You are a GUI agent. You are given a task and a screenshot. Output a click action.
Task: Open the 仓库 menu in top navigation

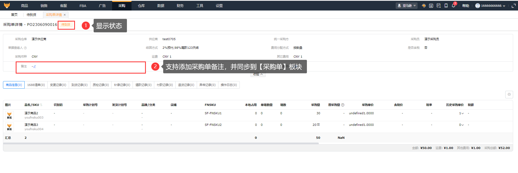point(141,6)
